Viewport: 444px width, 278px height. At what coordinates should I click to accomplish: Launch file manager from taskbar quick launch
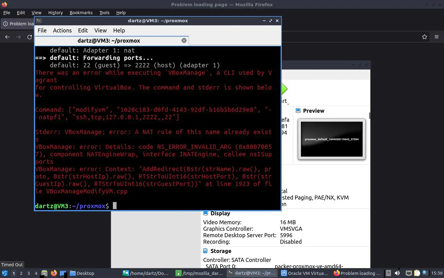[x=44, y=273]
